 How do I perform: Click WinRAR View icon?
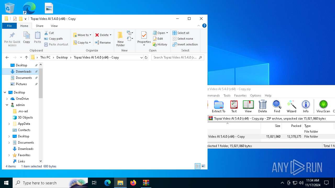pyautogui.click(x=248, y=106)
